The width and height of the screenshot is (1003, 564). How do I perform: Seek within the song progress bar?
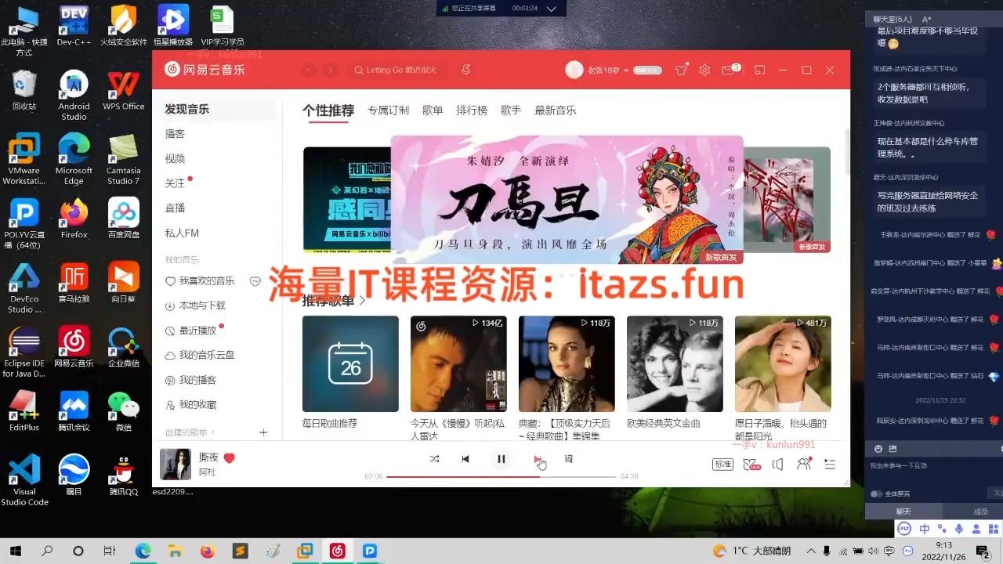[501, 476]
